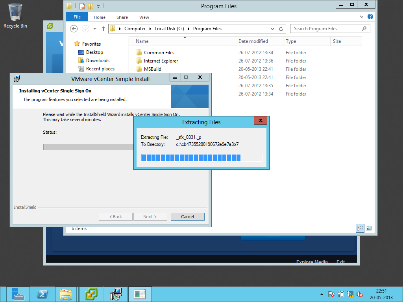
Task: Open Explorer Help question mark
Action: pyautogui.click(x=370, y=17)
